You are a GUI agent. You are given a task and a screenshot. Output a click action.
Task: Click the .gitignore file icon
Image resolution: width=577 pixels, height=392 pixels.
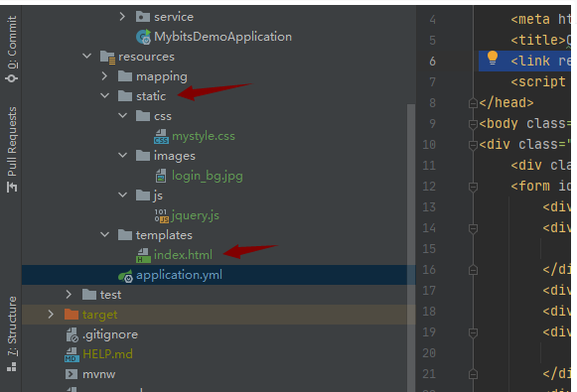click(72, 334)
